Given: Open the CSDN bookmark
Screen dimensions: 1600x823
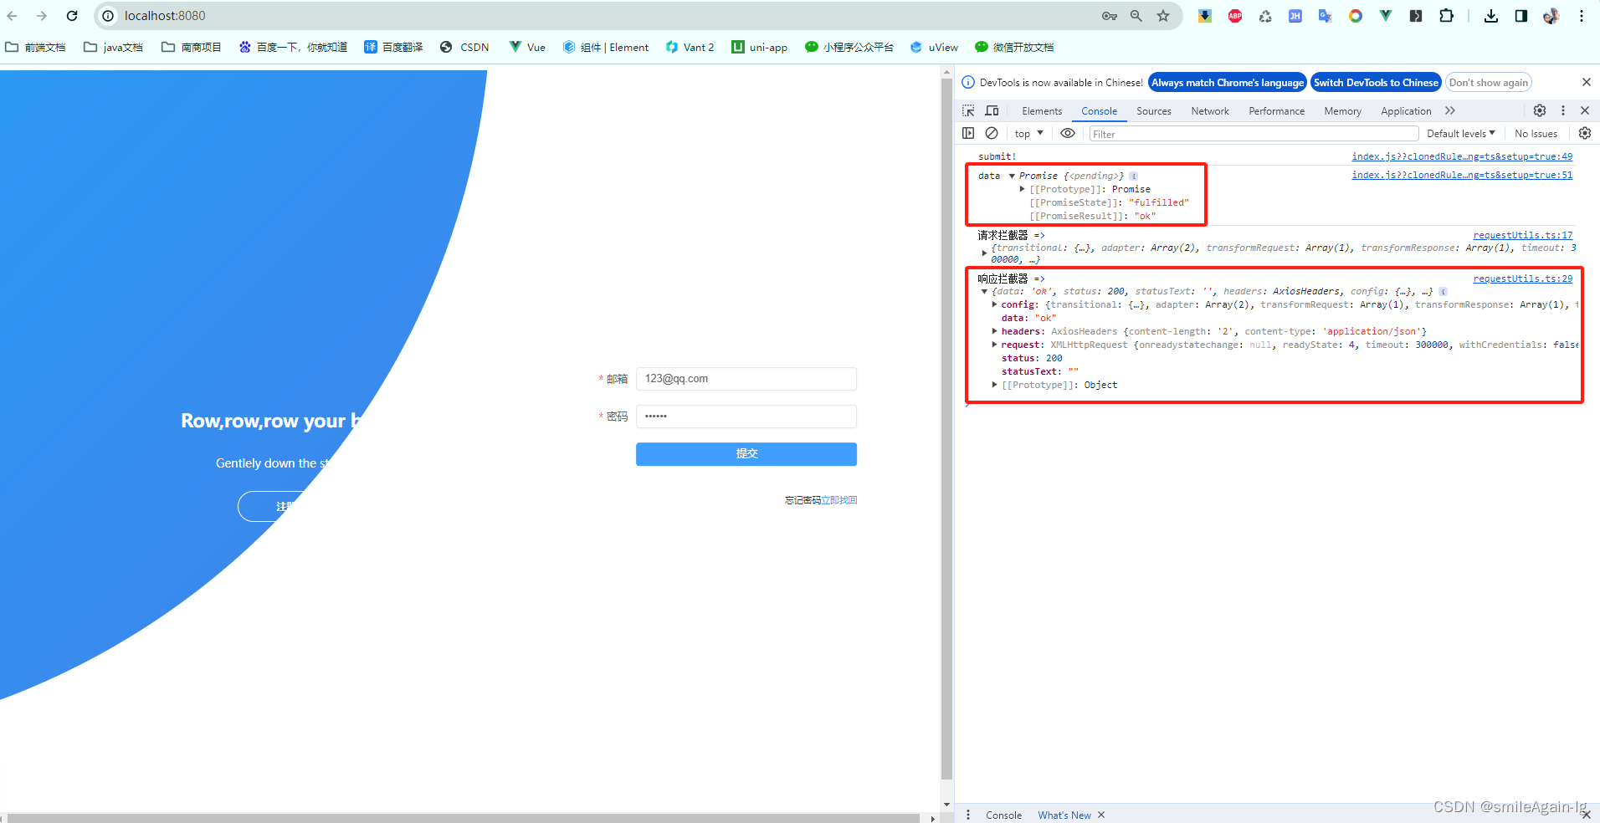Looking at the screenshot, I should click(x=465, y=47).
